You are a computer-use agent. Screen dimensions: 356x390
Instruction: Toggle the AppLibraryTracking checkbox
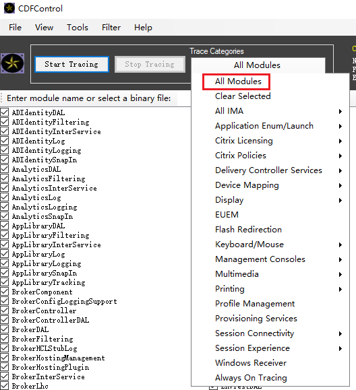click(5, 282)
